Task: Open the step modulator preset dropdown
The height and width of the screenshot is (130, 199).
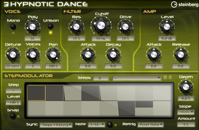Action: (x=137, y=78)
